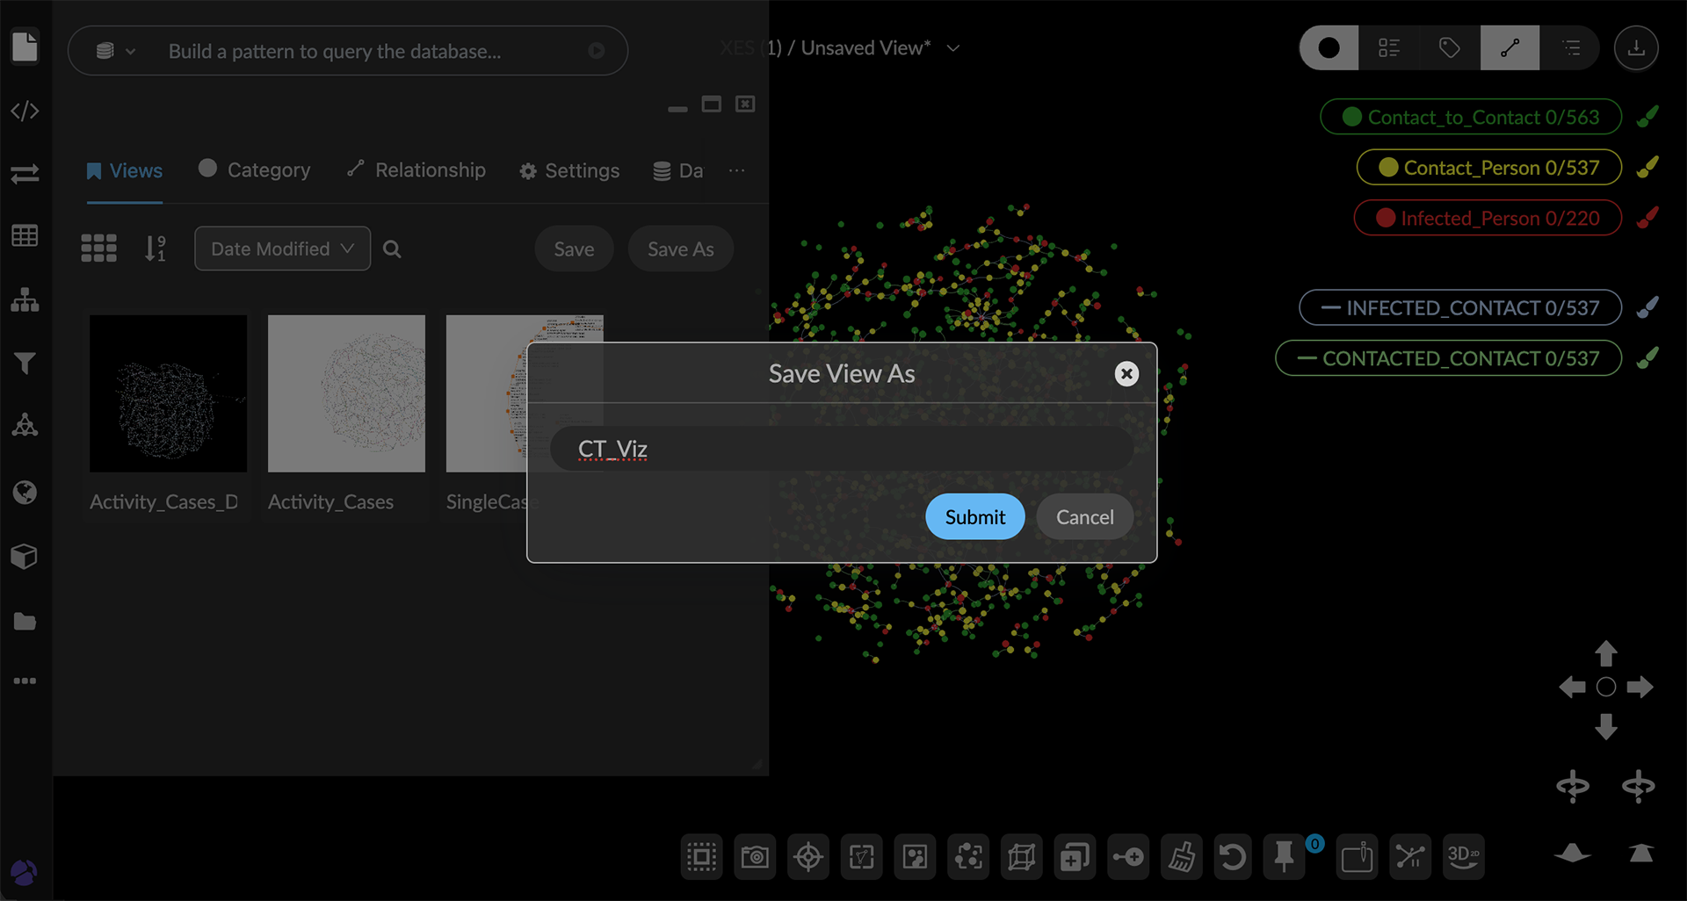Click the Contact_Person yellow paintbrush color icon
Viewport: 1687px width, 901px height.
[1647, 167]
